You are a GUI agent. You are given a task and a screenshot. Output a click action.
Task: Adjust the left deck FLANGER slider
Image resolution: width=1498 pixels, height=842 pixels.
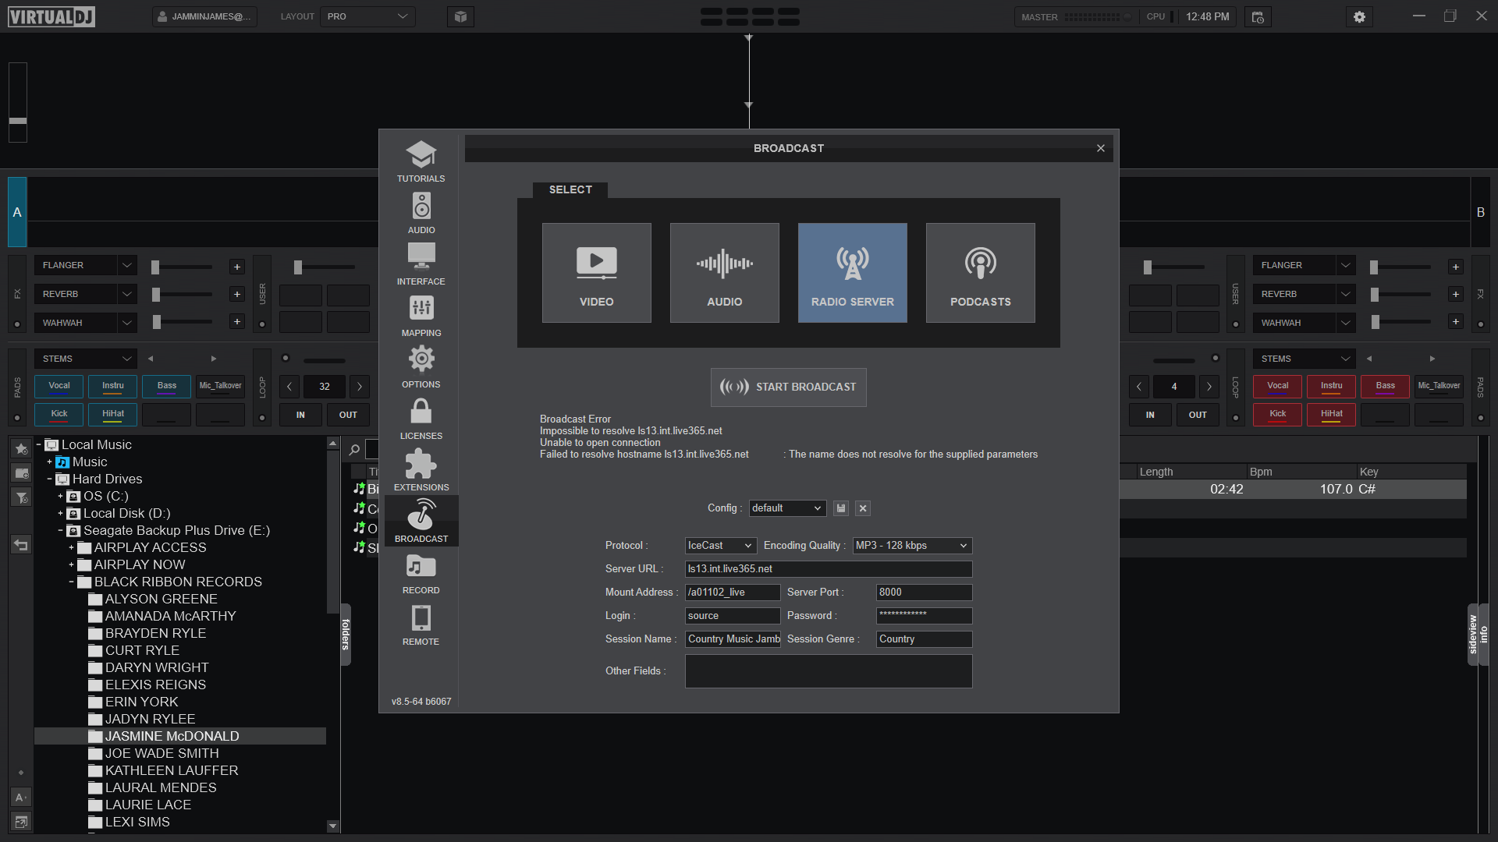[183, 267]
